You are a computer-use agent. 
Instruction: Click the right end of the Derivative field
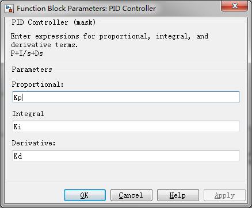tap(235, 156)
